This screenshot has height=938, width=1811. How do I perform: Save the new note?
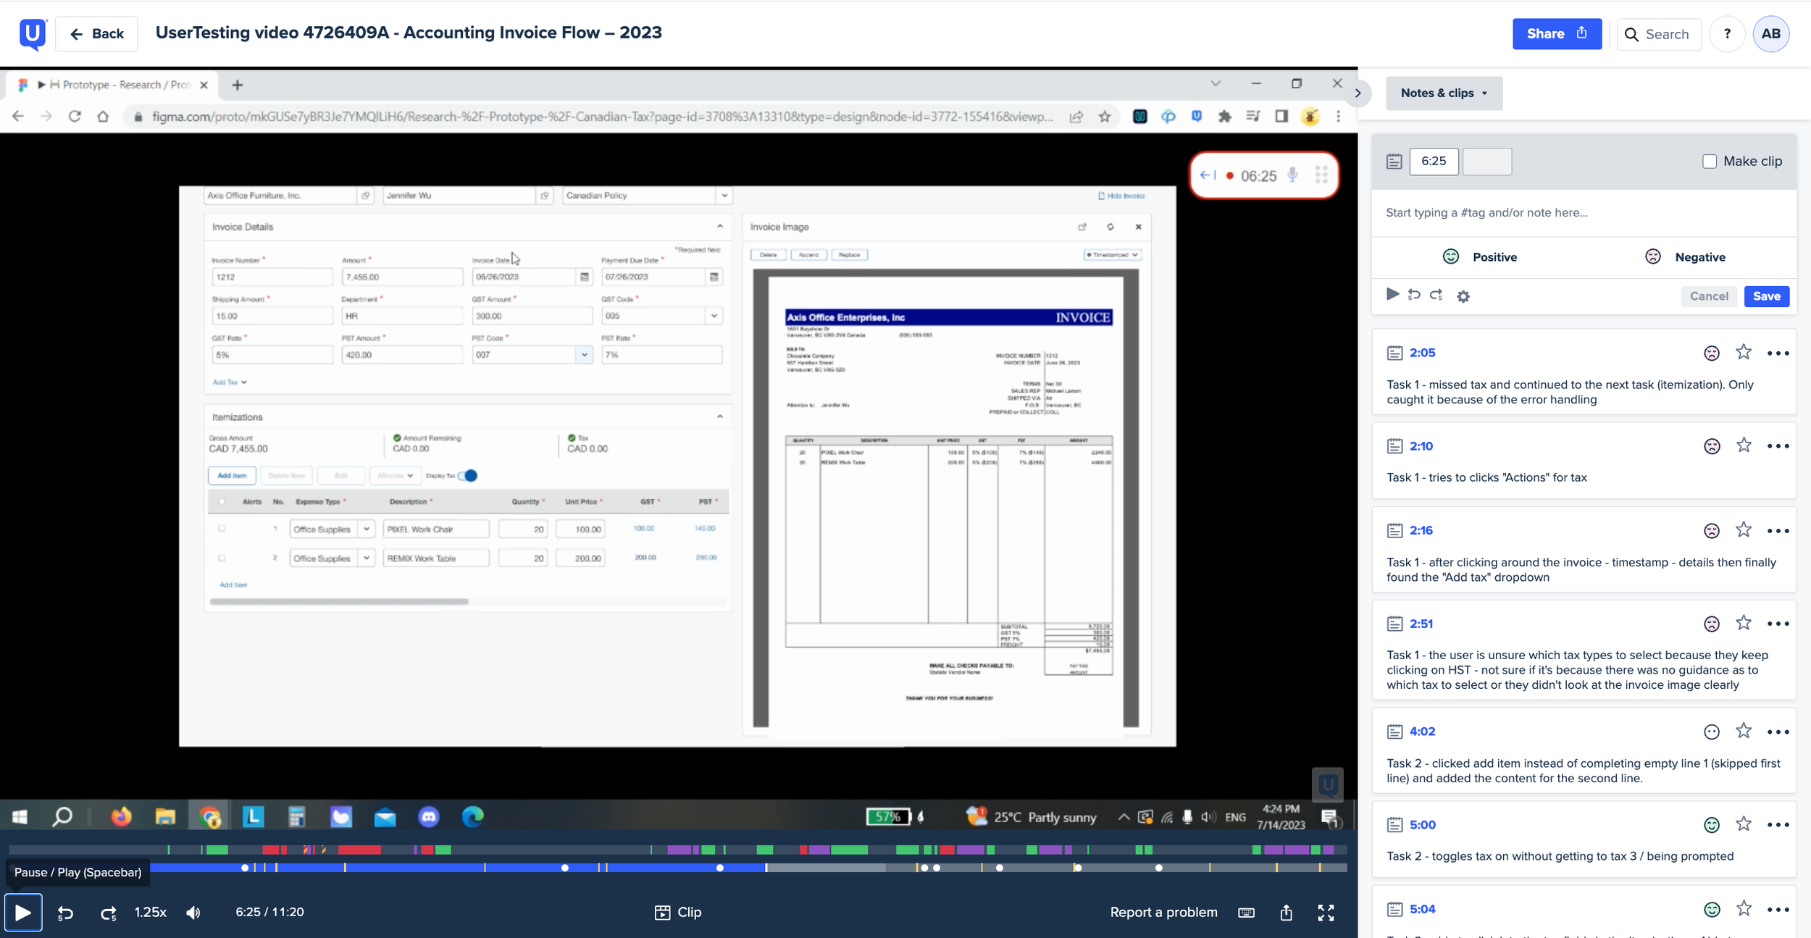point(1766,296)
